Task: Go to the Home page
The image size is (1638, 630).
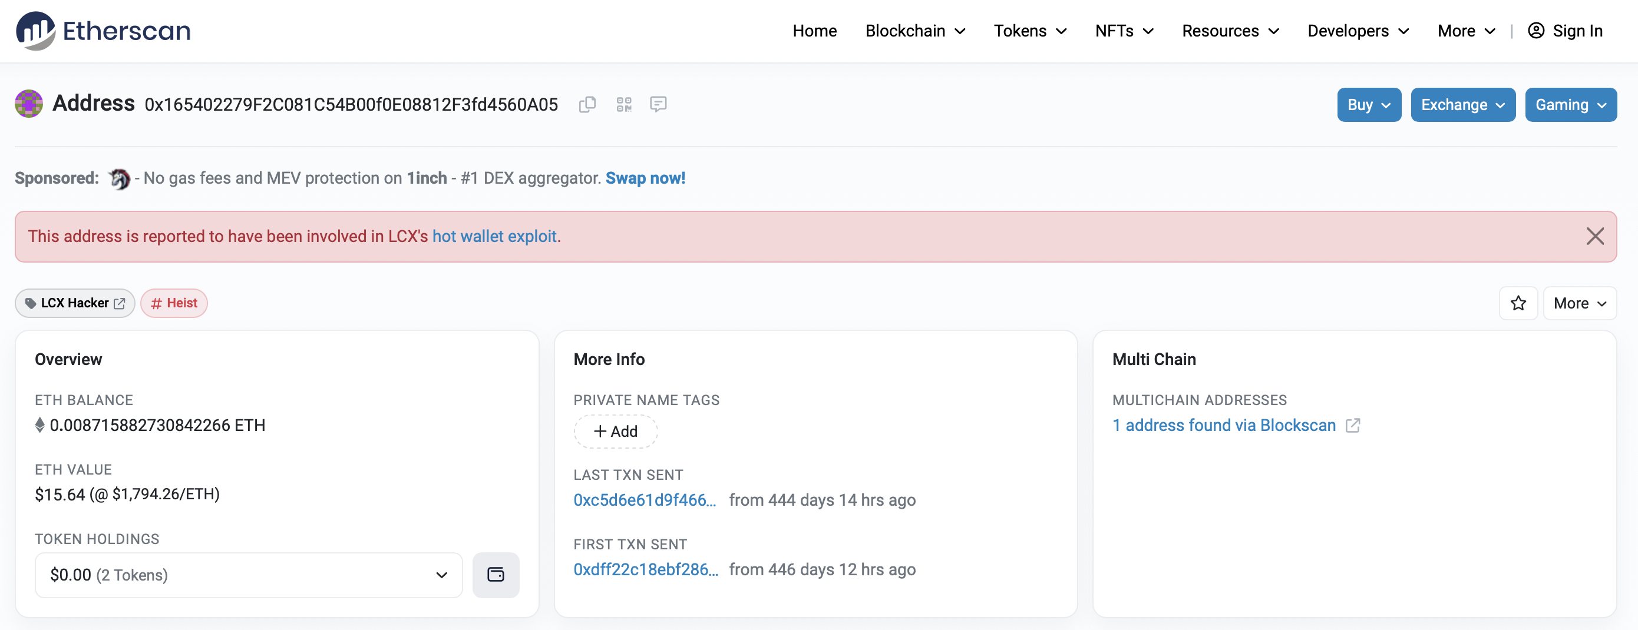Action: pyautogui.click(x=814, y=31)
